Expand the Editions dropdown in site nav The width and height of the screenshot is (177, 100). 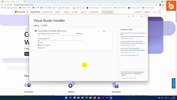(x=67, y=12)
